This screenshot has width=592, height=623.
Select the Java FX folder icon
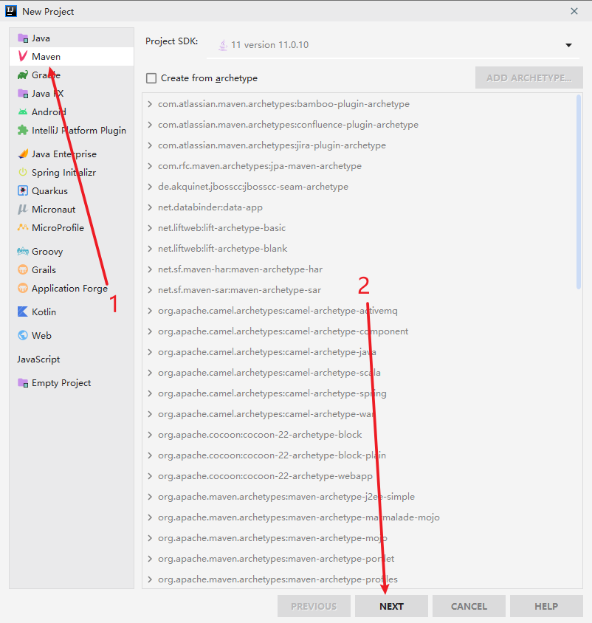pyautogui.click(x=23, y=93)
